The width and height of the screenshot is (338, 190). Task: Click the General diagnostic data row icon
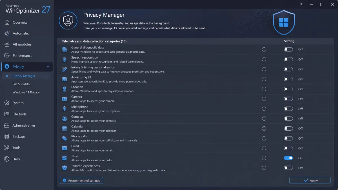click(65, 50)
